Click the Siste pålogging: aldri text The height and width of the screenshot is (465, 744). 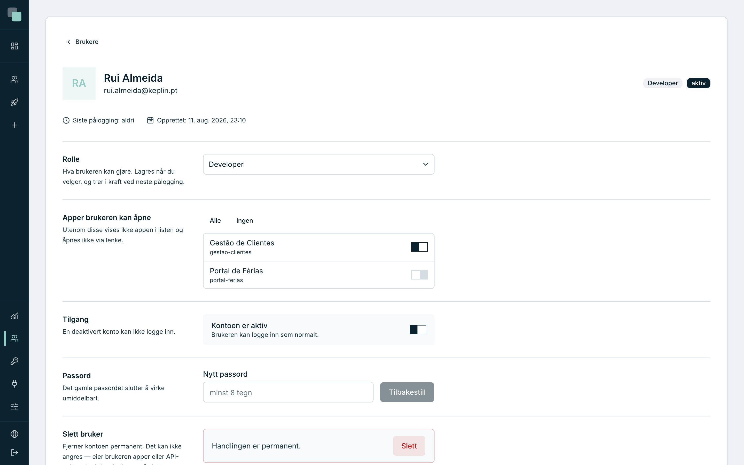click(104, 120)
